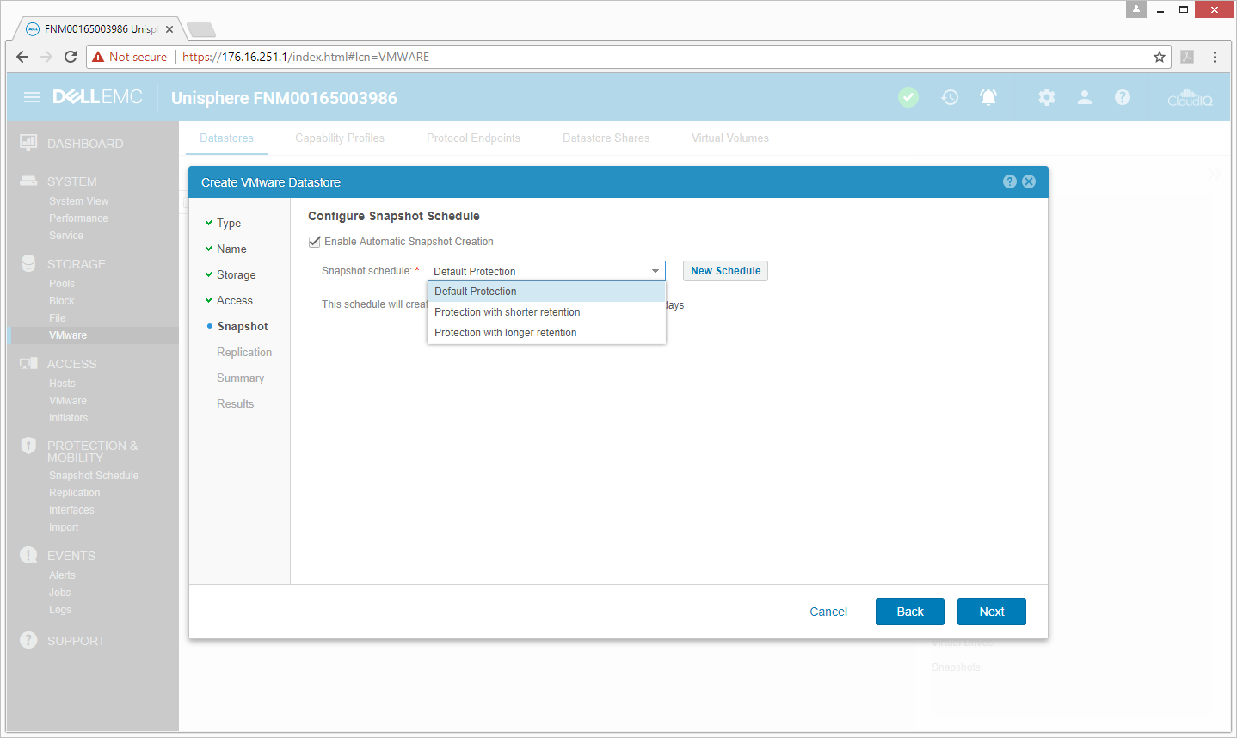Go to the Storage wizard step
1237x738 pixels.
coord(236,274)
